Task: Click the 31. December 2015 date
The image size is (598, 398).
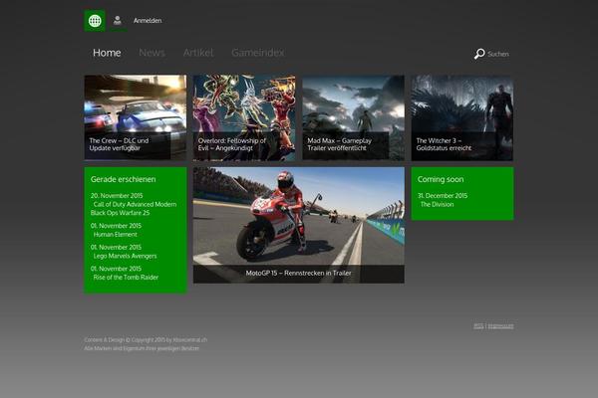Action: point(443,196)
